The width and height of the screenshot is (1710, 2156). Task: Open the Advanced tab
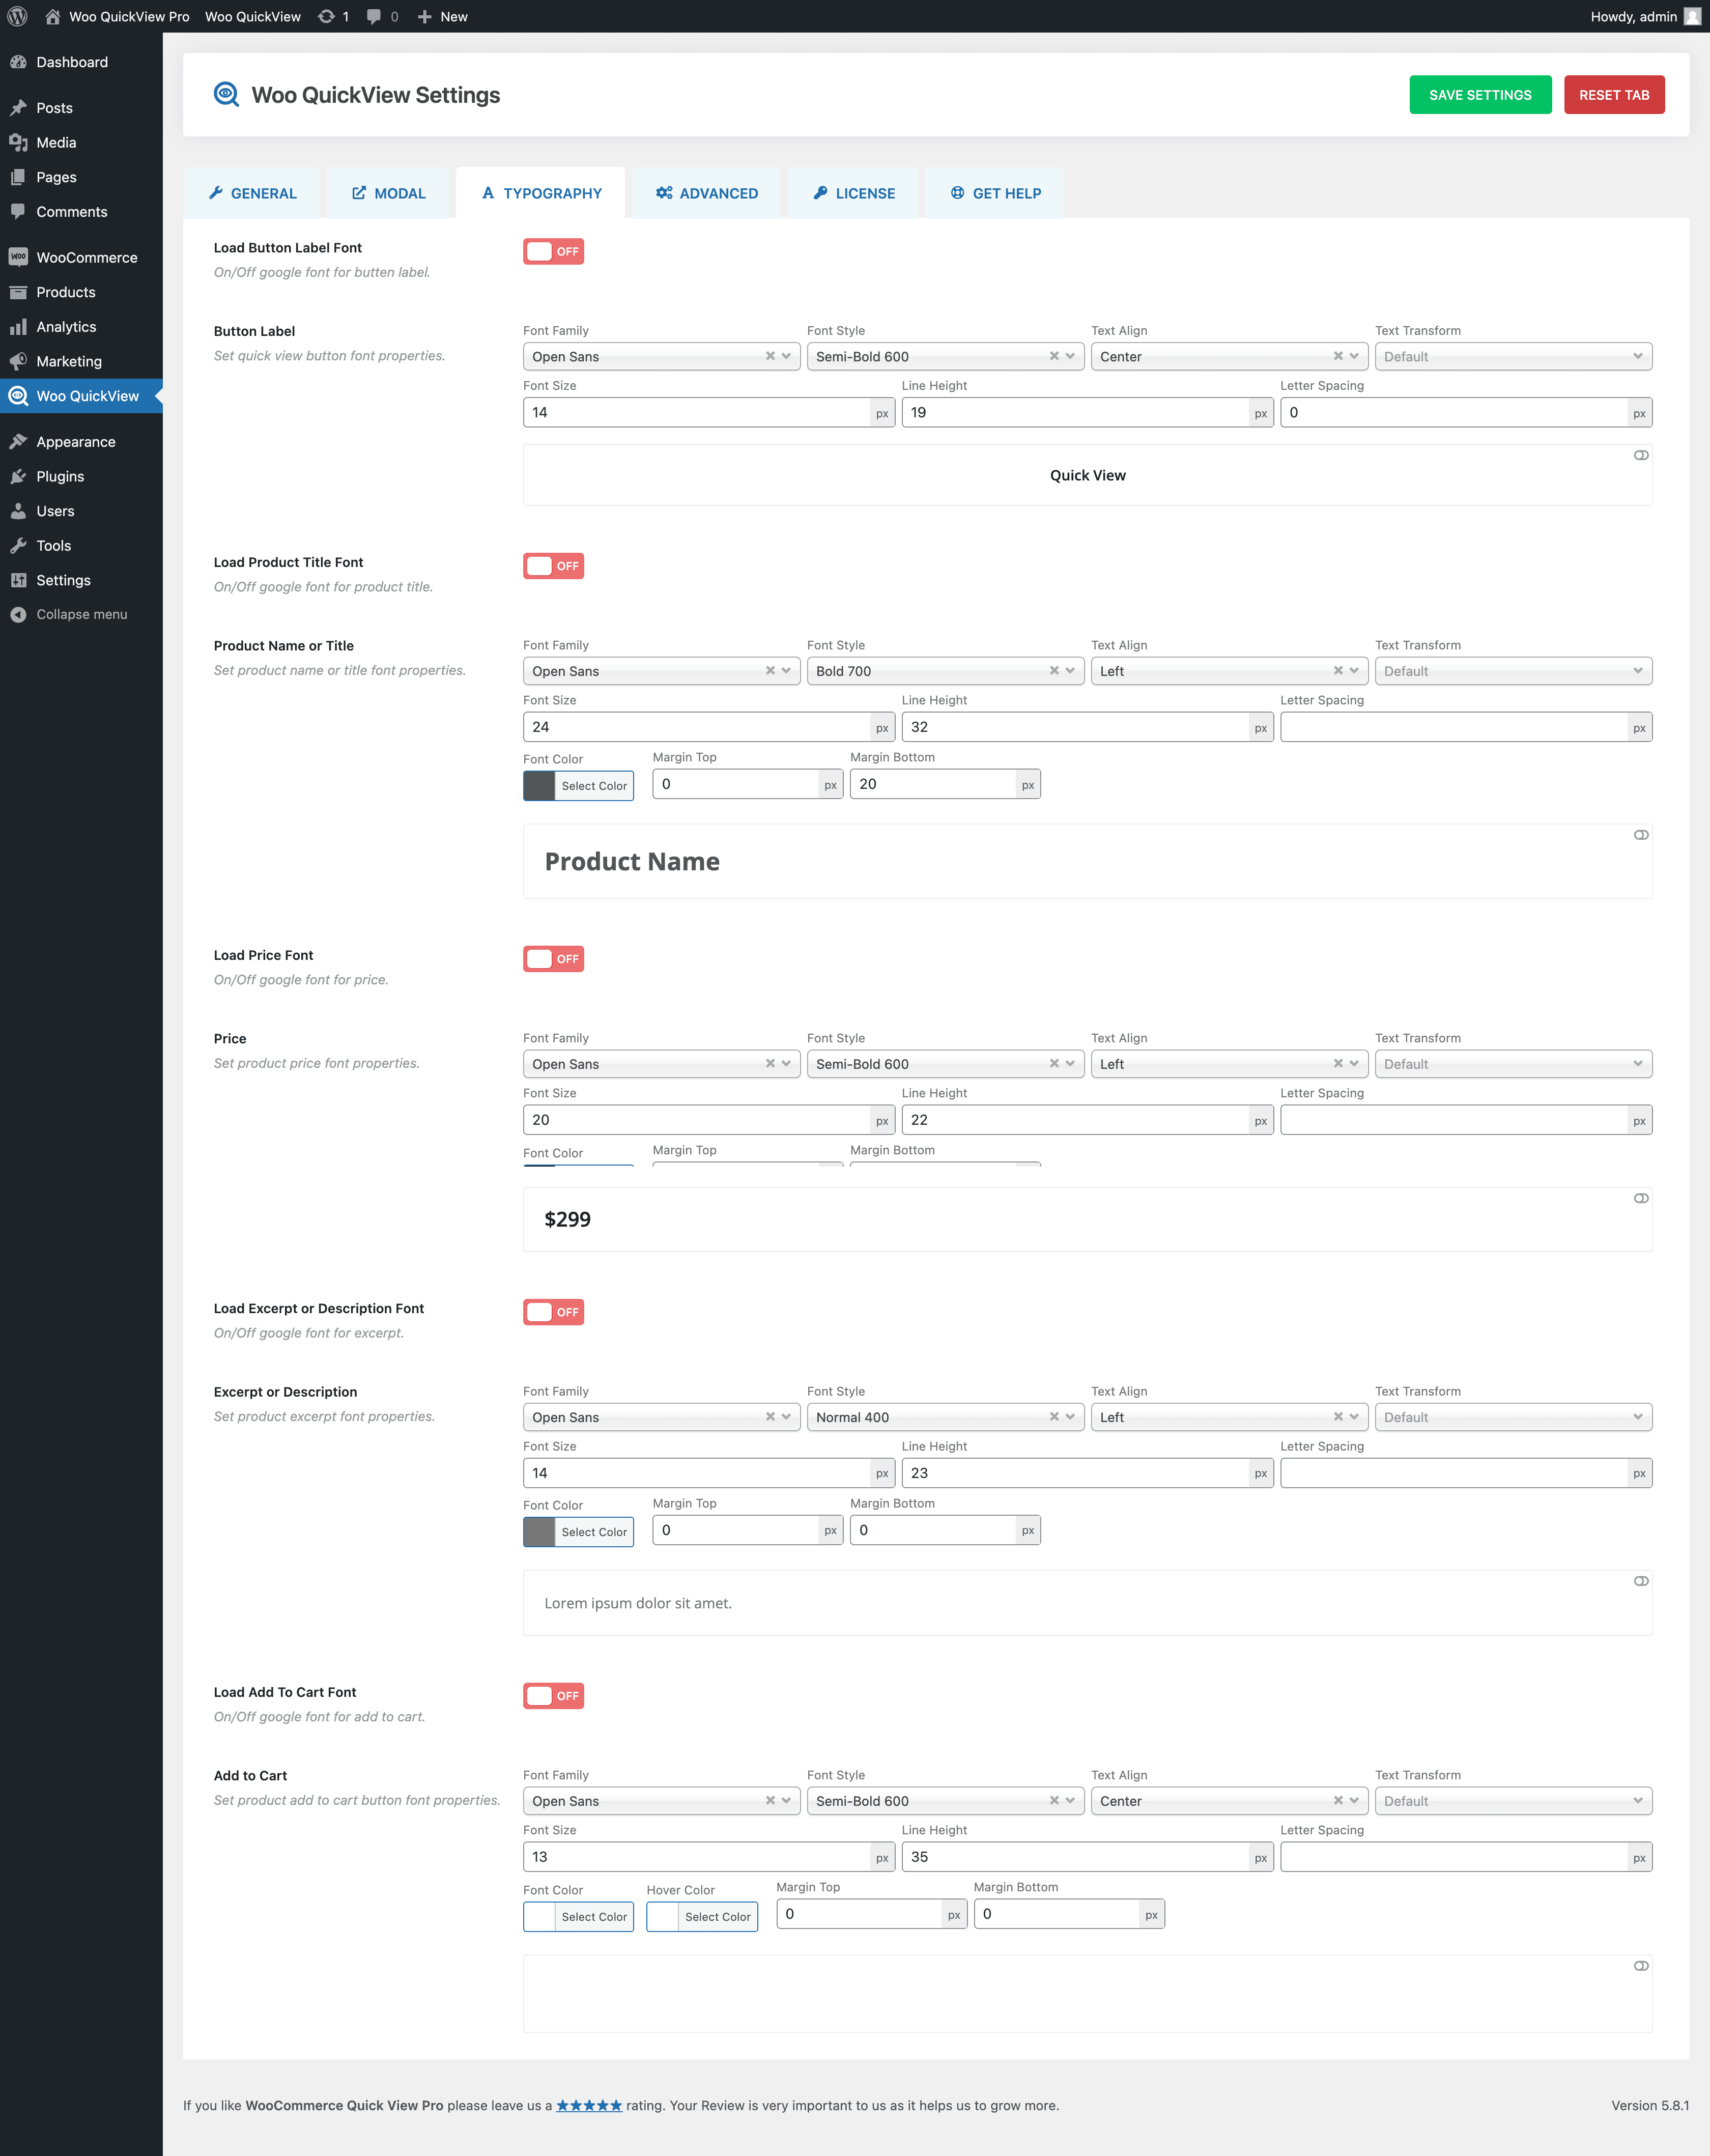click(x=707, y=193)
